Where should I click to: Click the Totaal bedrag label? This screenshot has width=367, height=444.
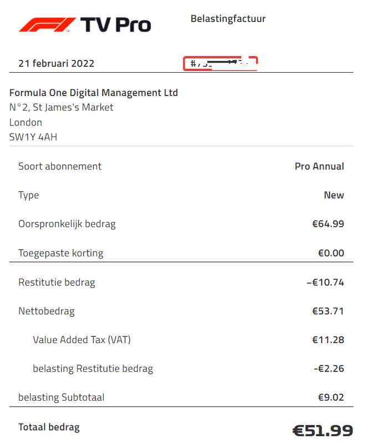coord(49,427)
